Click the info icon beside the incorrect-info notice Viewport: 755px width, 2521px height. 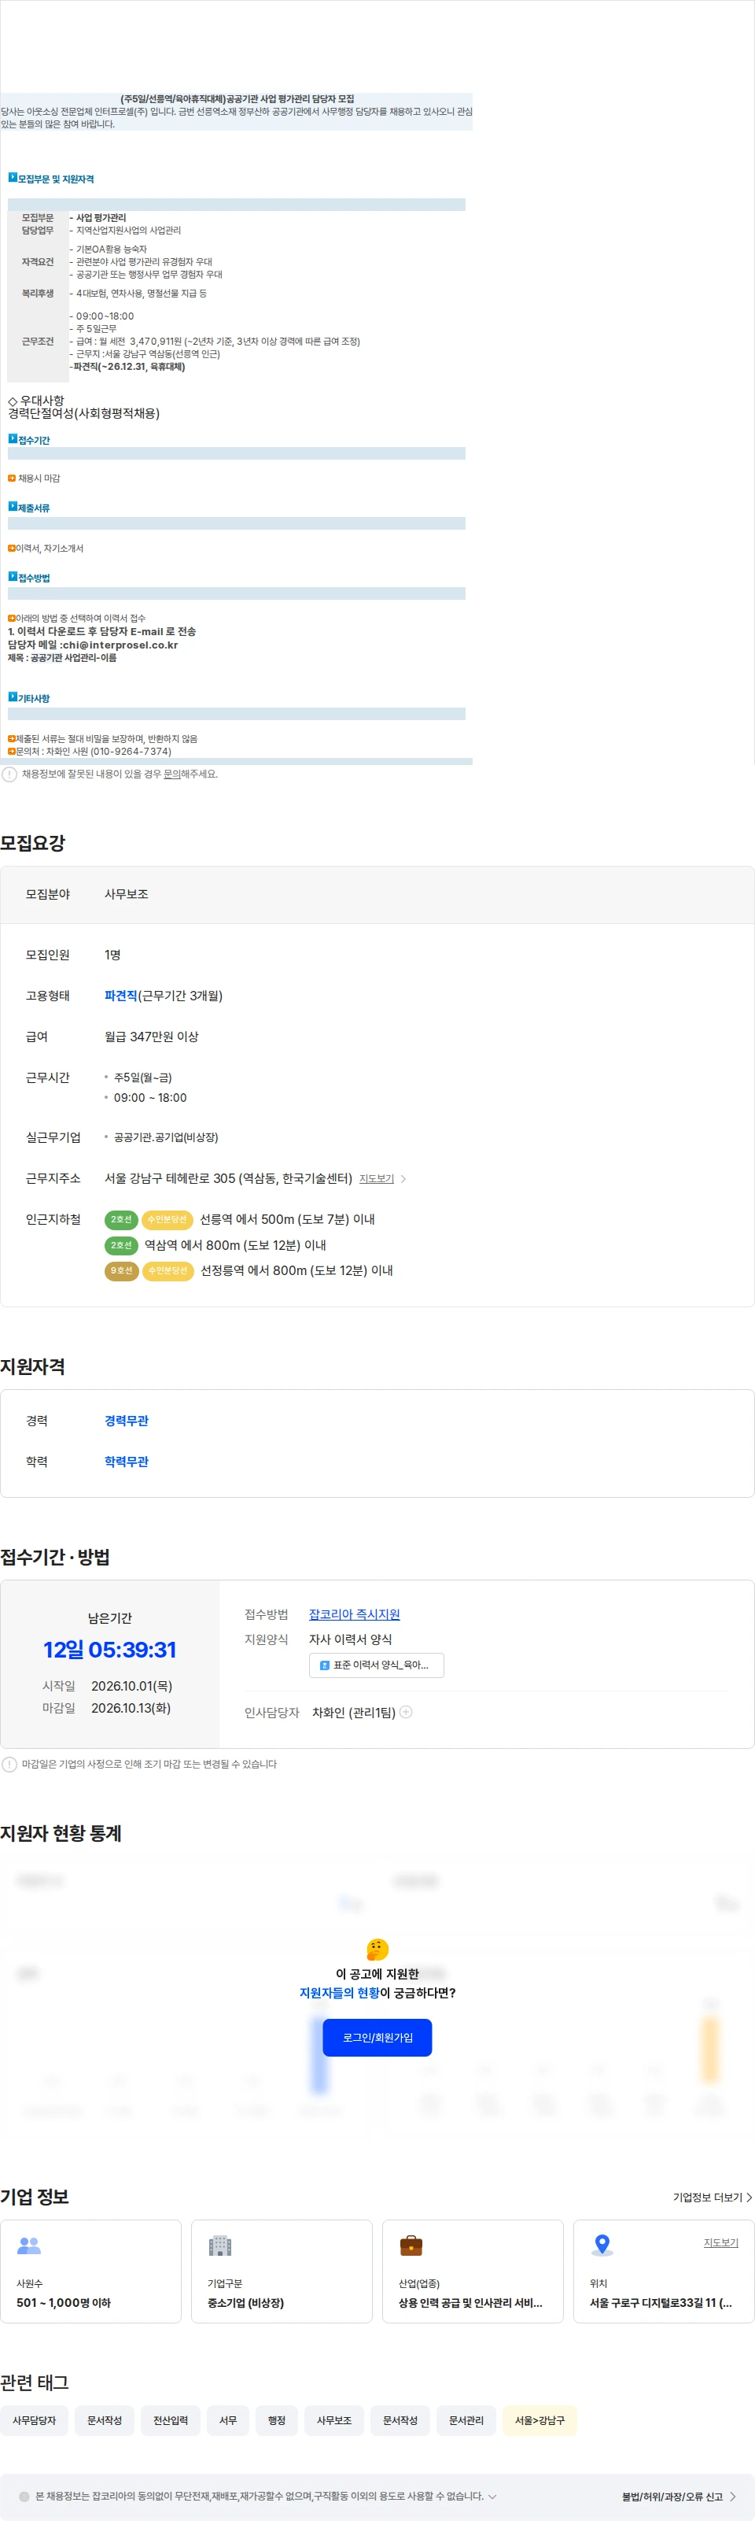9,774
